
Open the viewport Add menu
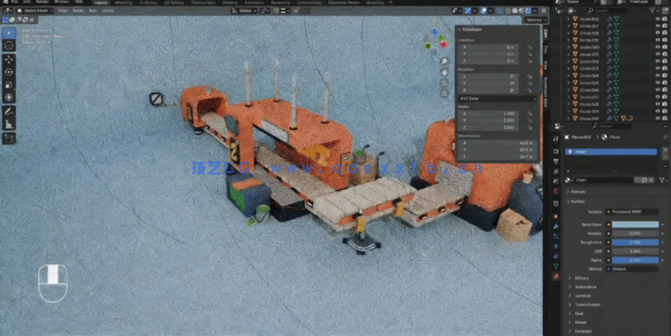[x=93, y=10]
